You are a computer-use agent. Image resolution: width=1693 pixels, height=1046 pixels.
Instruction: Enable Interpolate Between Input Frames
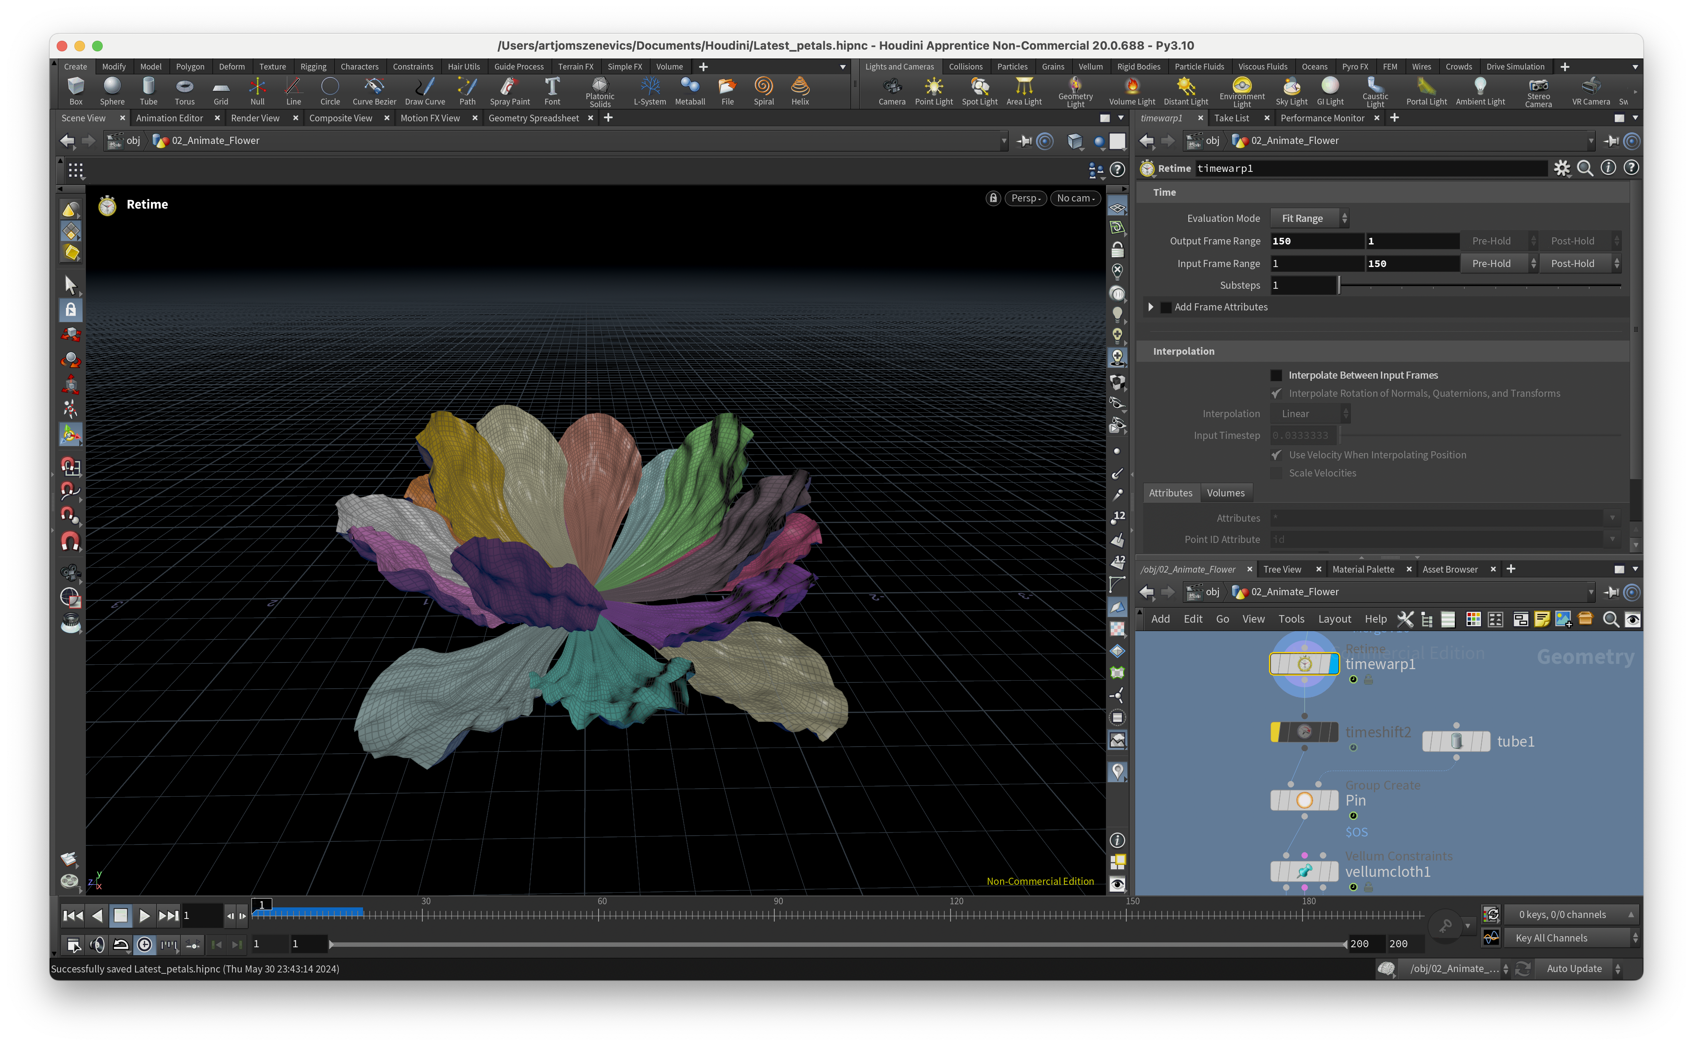point(1276,375)
